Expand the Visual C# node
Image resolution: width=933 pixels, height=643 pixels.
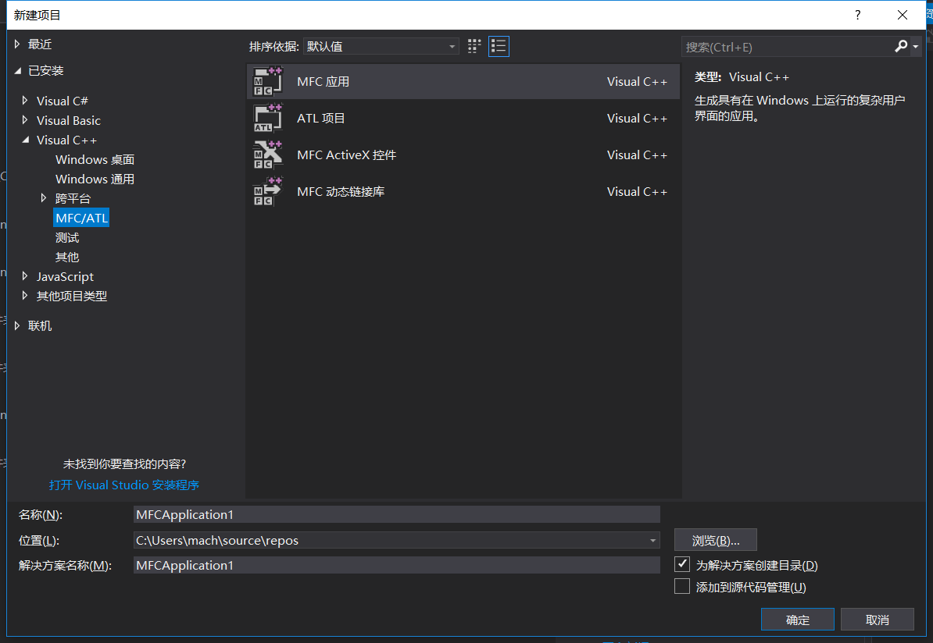tap(25, 101)
